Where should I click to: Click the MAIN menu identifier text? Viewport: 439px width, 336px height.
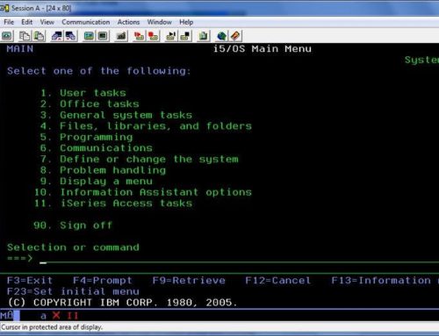click(x=20, y=48)
